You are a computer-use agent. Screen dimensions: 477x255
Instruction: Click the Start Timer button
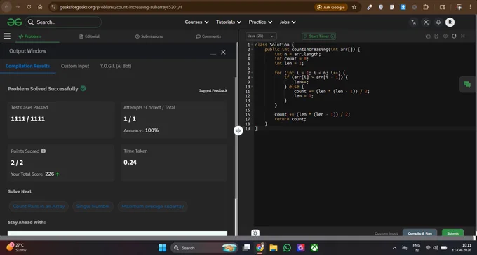(318, 36)
